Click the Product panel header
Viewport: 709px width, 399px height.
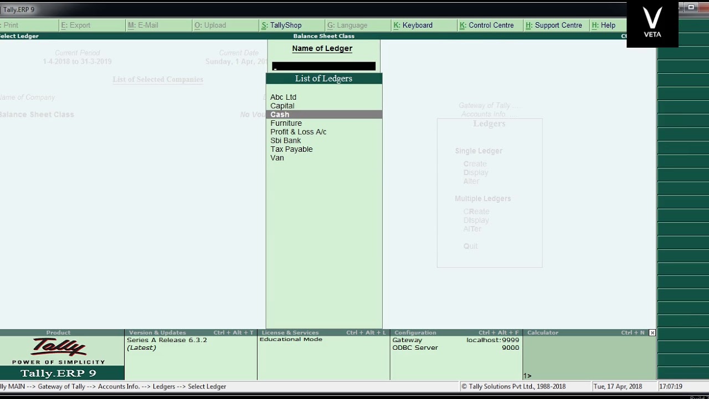tap(59, 332)
